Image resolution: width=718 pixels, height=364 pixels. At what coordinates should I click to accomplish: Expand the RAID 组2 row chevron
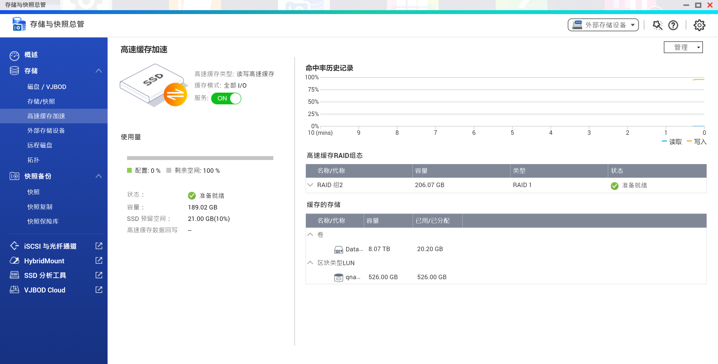click(x=310, y=185)
